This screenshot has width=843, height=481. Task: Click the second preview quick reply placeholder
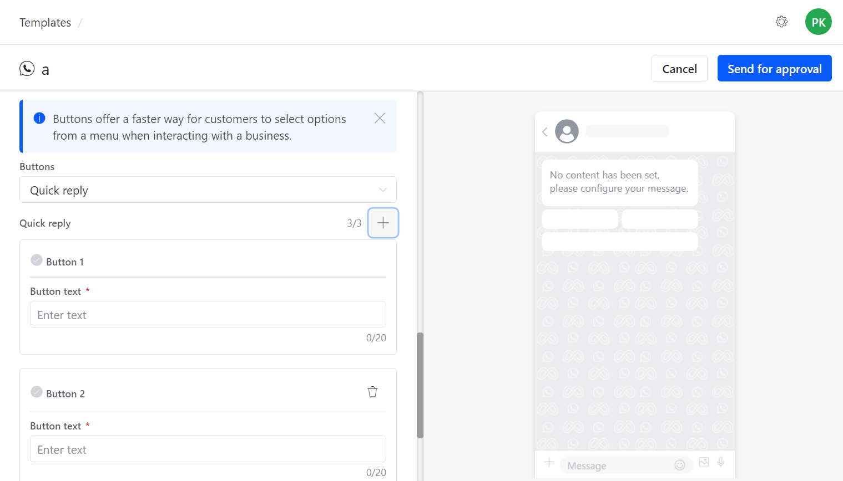coord(659,219)
